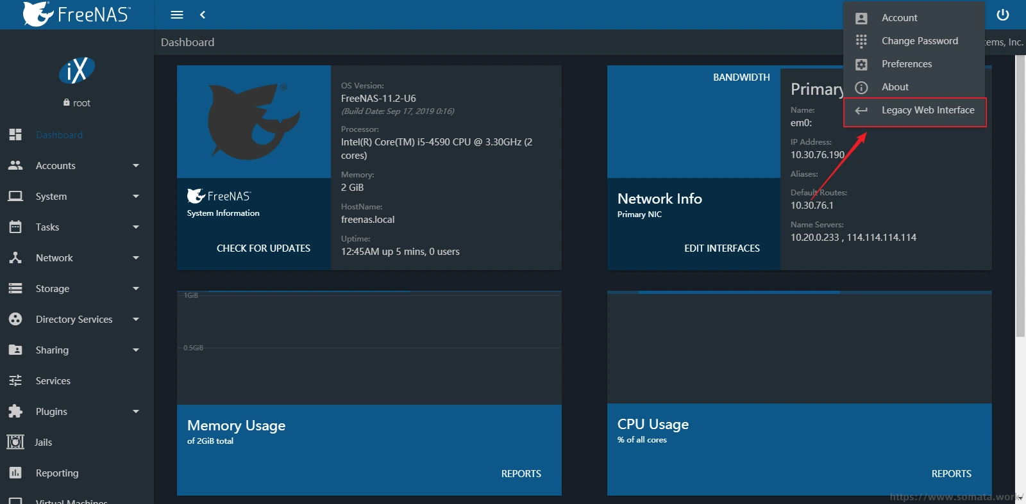Click the Plugins puzzle piece icon
The width and height of the screenshot is (1026, 504).
(15, 411)
